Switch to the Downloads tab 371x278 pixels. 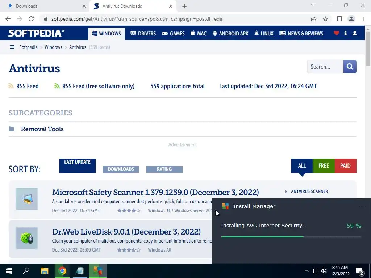[x=45, y=6]
